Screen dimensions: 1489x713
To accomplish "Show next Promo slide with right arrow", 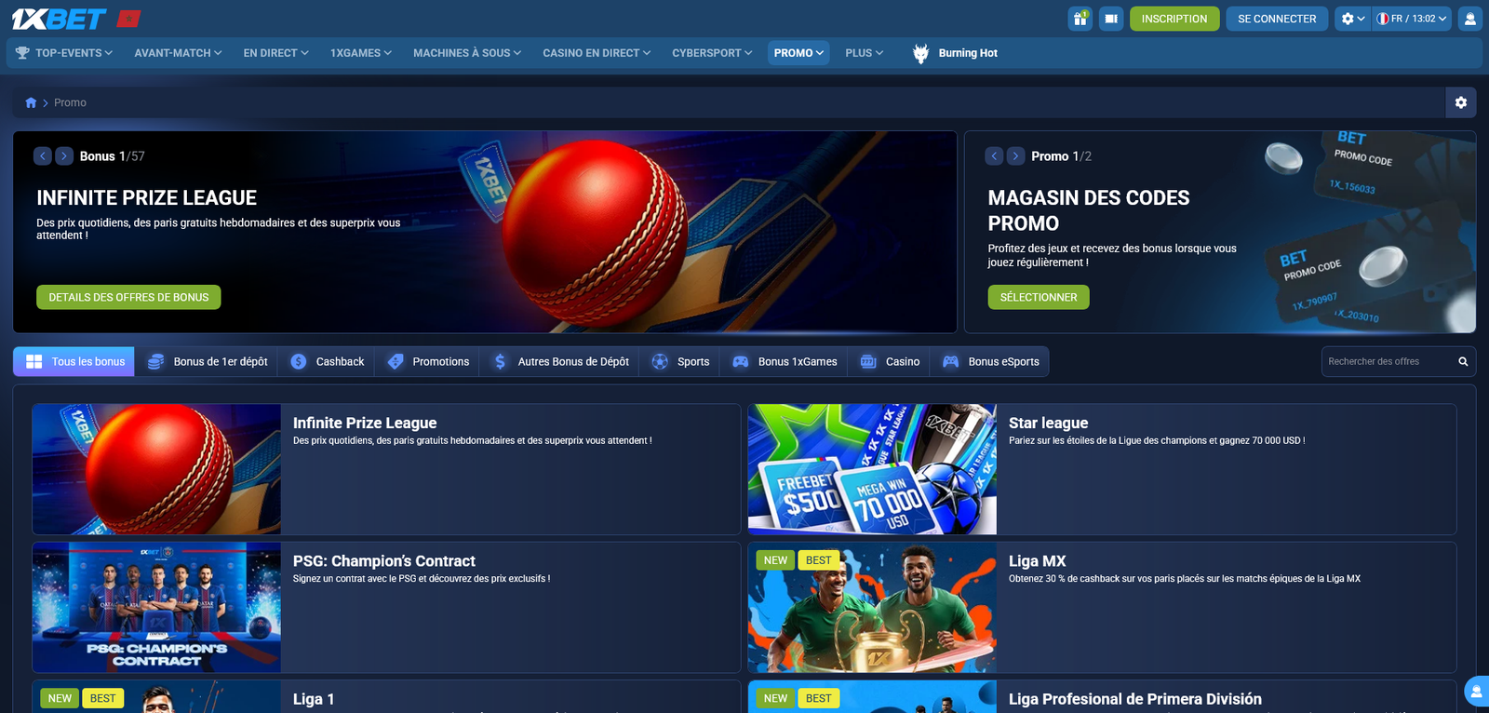I will tap(1015, 156).
